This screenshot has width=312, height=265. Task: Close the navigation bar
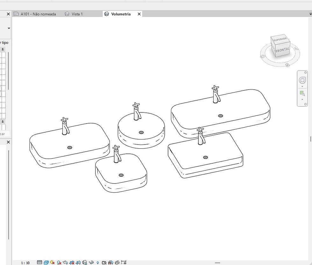click(x=305, y=72)
